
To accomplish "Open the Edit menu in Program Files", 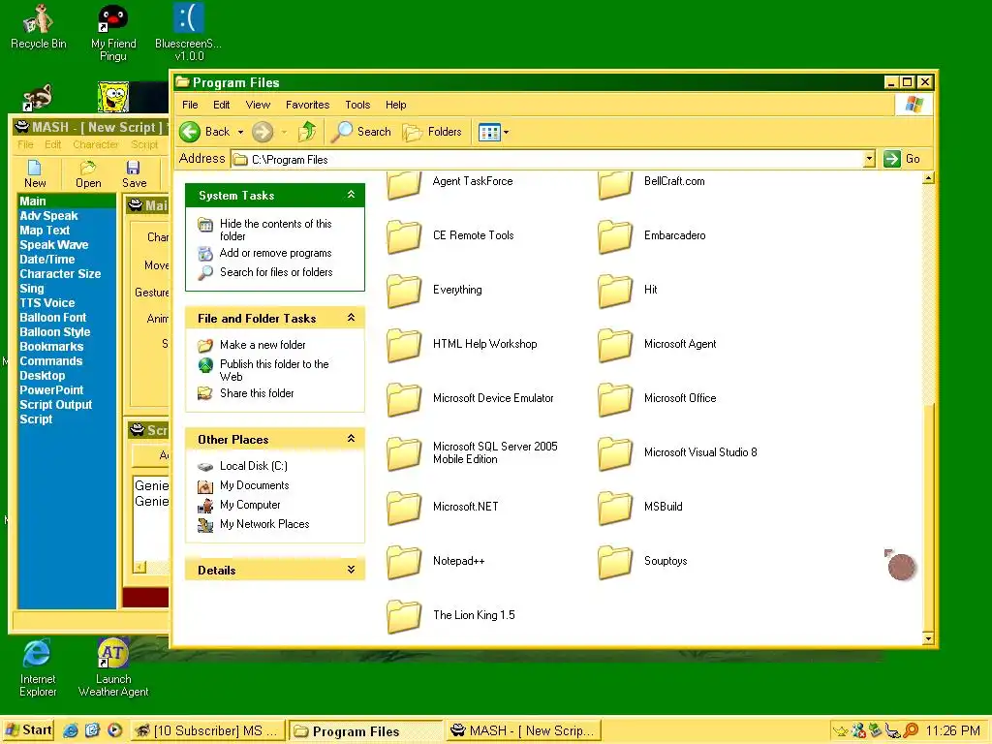I will click(x=222, y=105).
